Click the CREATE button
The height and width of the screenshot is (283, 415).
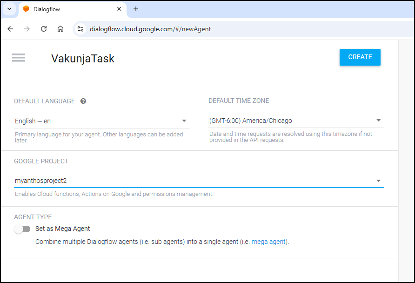coord(360,57)
